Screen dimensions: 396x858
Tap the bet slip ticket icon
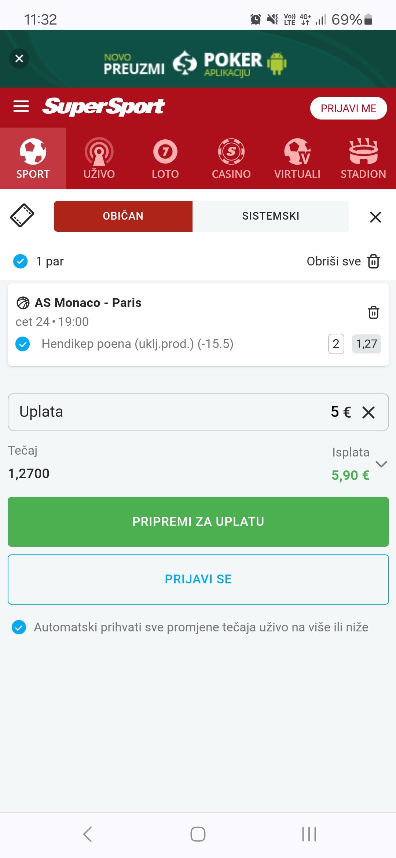22,216
